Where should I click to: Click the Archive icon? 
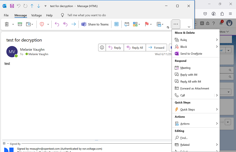(20, 24)
